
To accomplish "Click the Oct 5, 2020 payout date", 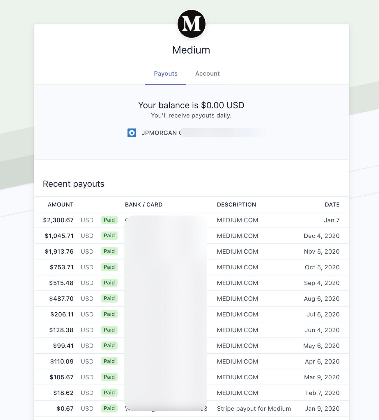I will 322,267.
